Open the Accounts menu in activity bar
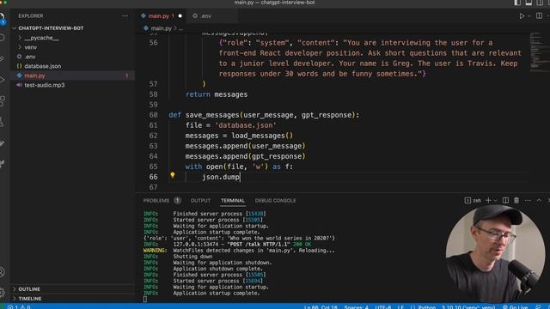 click(2, 272)
